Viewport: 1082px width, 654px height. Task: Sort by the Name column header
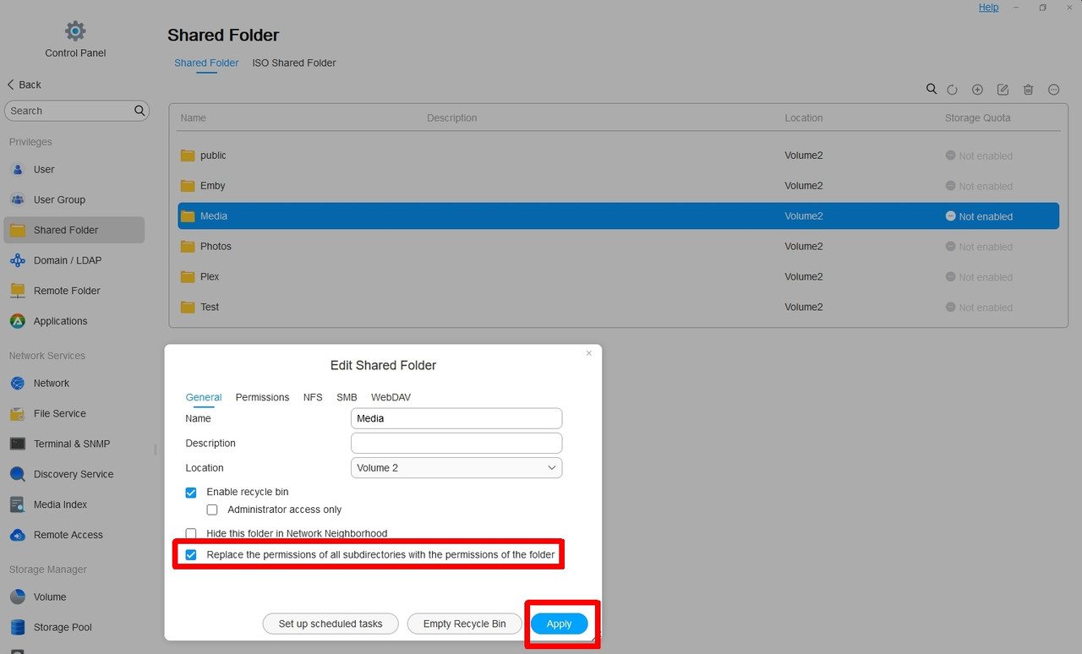[x=193, y=118]
